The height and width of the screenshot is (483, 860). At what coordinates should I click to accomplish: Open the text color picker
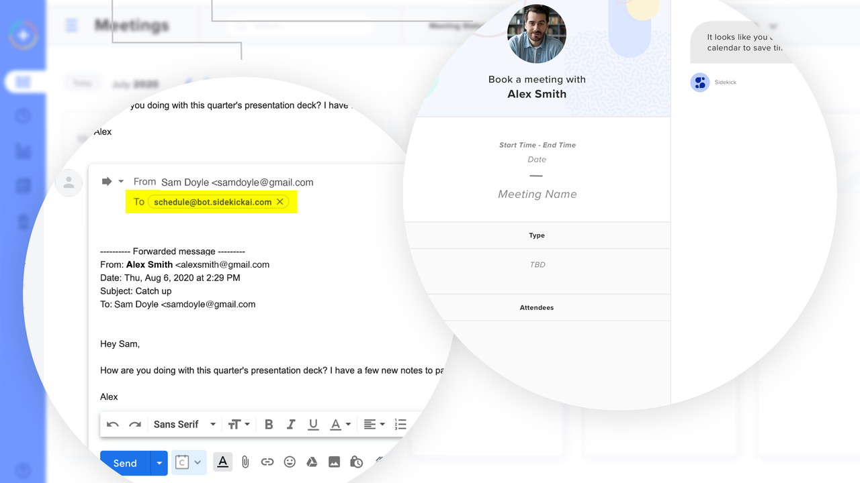(x=341, y=425)
